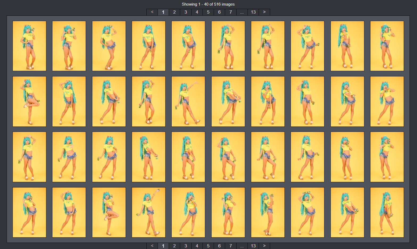
Task: Click the top previous page arrow
Action: (152, 12)
